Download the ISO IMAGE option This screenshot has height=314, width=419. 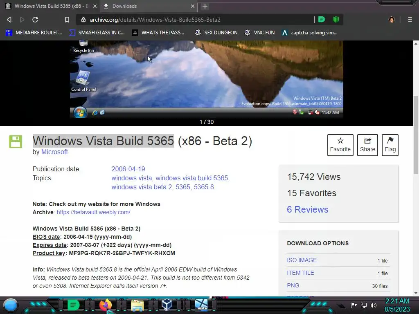pyautogui.click(x=302, y=260)
